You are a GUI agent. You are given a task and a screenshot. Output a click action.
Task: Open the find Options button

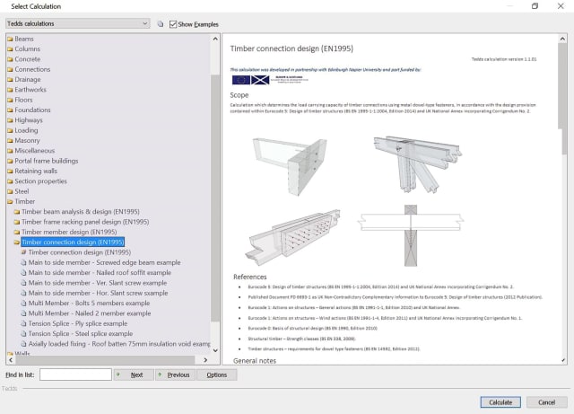click(217, 374)
